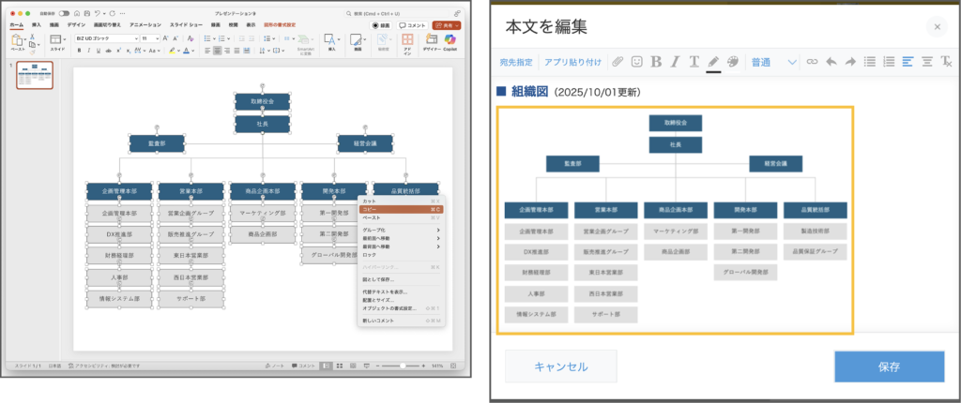The height and width of the screenshot is (403, 961).
Task: Insert a bulleted list in the editor
Action: tap(869, 62)
